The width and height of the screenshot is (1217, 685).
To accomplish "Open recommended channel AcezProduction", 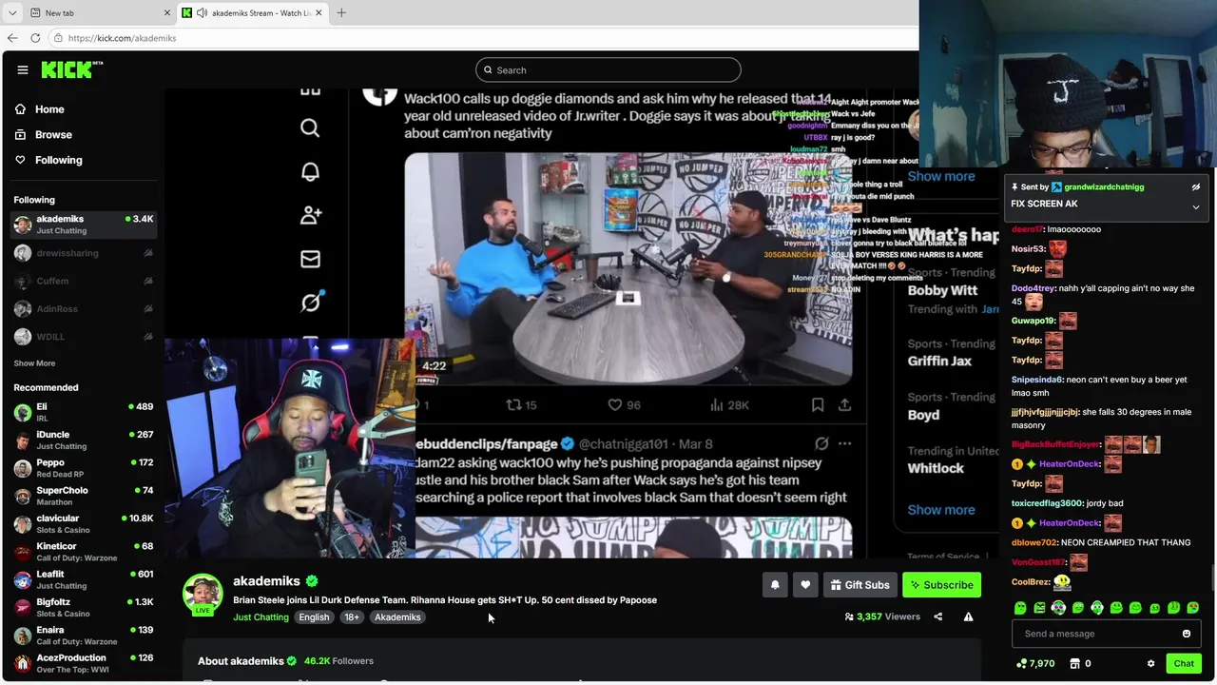I will (x=84, y=663).
